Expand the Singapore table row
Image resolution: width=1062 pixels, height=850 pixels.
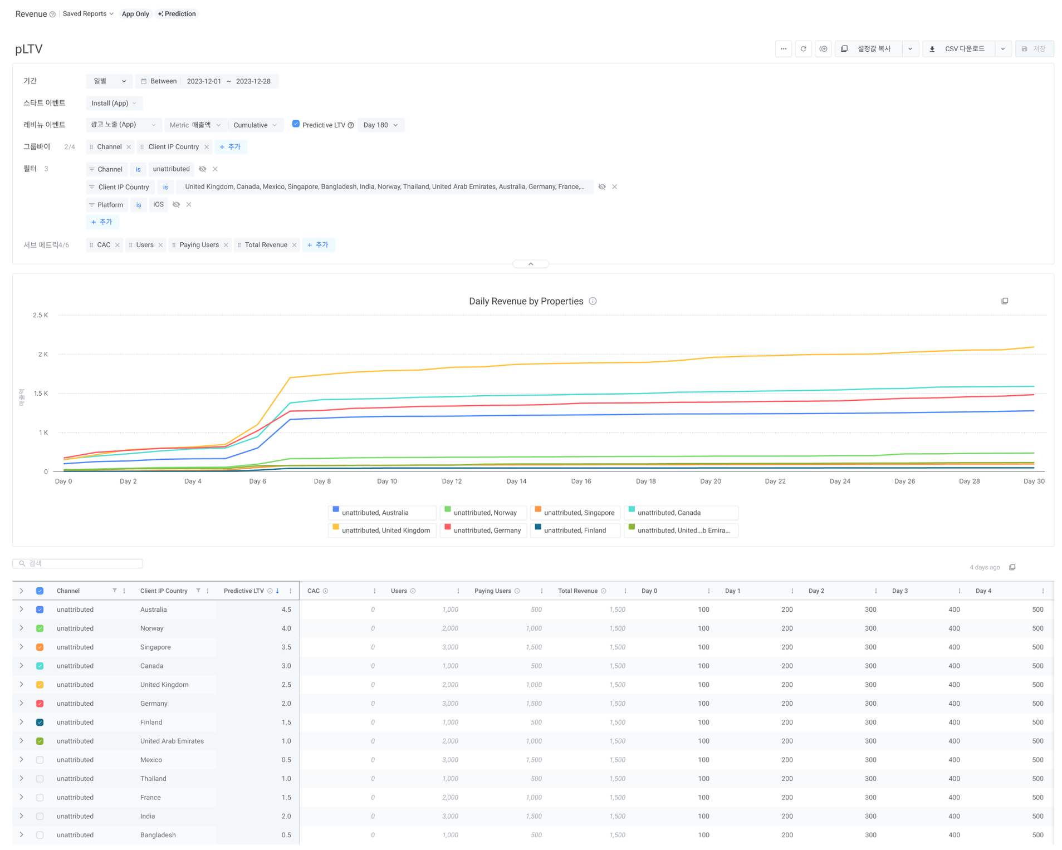21,647
